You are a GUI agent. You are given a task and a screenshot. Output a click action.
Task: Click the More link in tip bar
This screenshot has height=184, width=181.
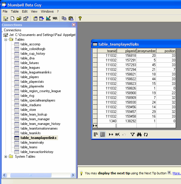(x=176, y=173)
